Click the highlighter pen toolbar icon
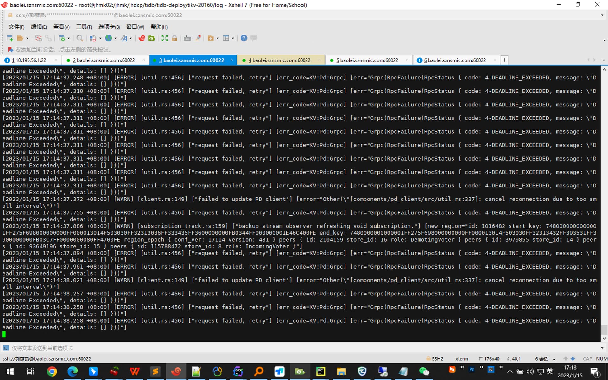The width and height of the screenshot is (608, 380). [198, 38]
